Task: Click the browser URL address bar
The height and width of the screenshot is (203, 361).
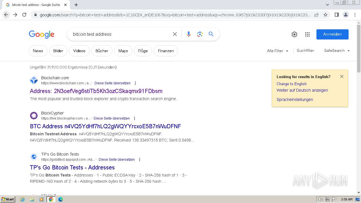Action: tap(175, 15)
